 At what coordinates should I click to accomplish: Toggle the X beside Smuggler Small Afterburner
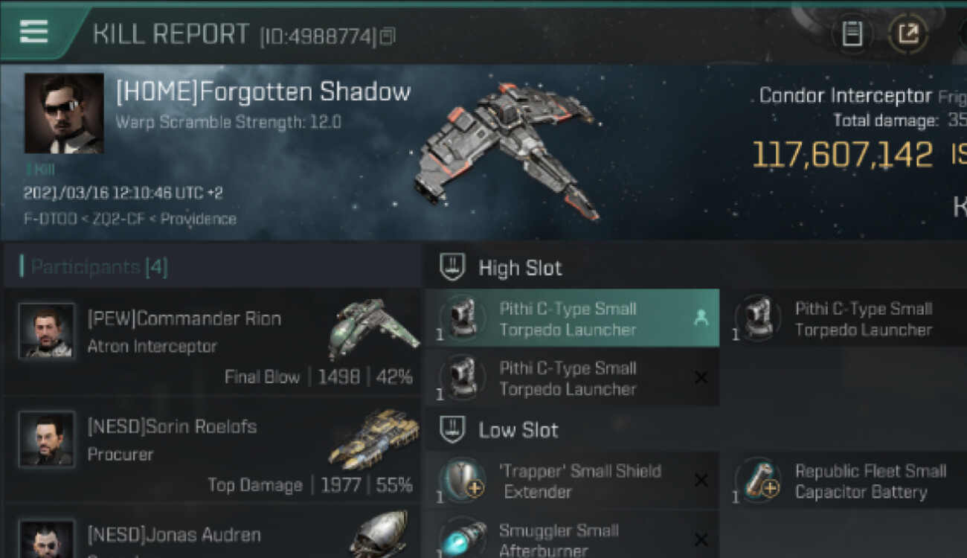pyautogui.click(x=701, y=539)
